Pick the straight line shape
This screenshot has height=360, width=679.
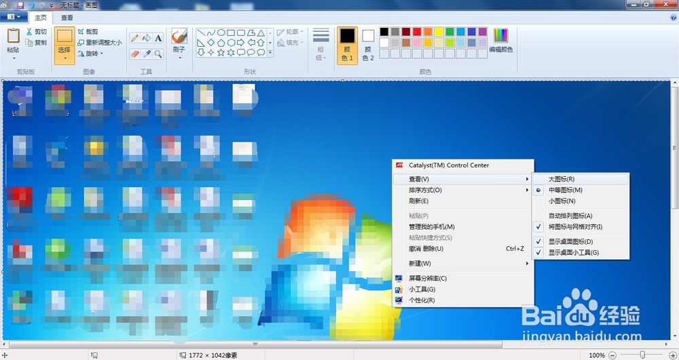pyautogui.click(x=201, y=33)
